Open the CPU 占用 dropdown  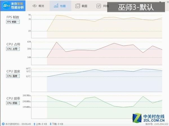click(x=13, y=49)
